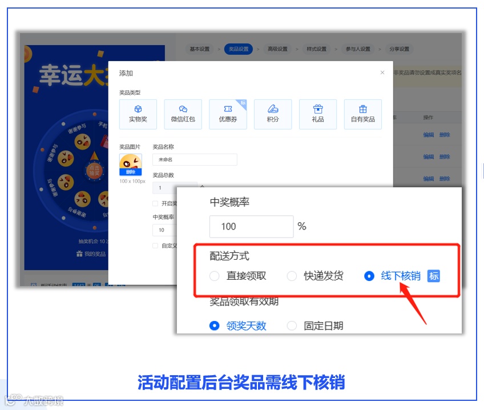
Task: Click the 删除 label on prize image
Action: coord(131,172)
